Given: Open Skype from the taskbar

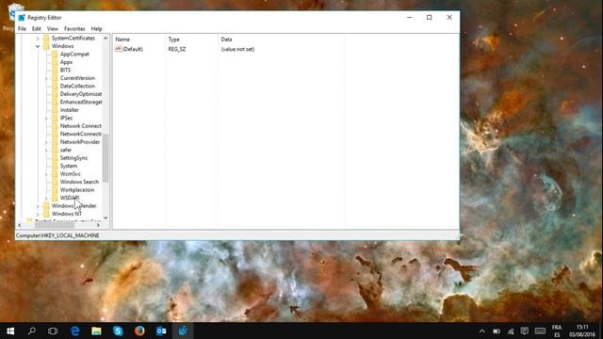Looking at the screenshot, I should (118, 331).
